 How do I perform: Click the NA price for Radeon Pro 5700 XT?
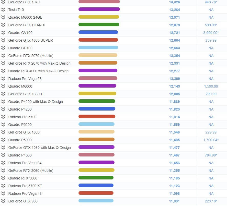click(x=211, y=186)
